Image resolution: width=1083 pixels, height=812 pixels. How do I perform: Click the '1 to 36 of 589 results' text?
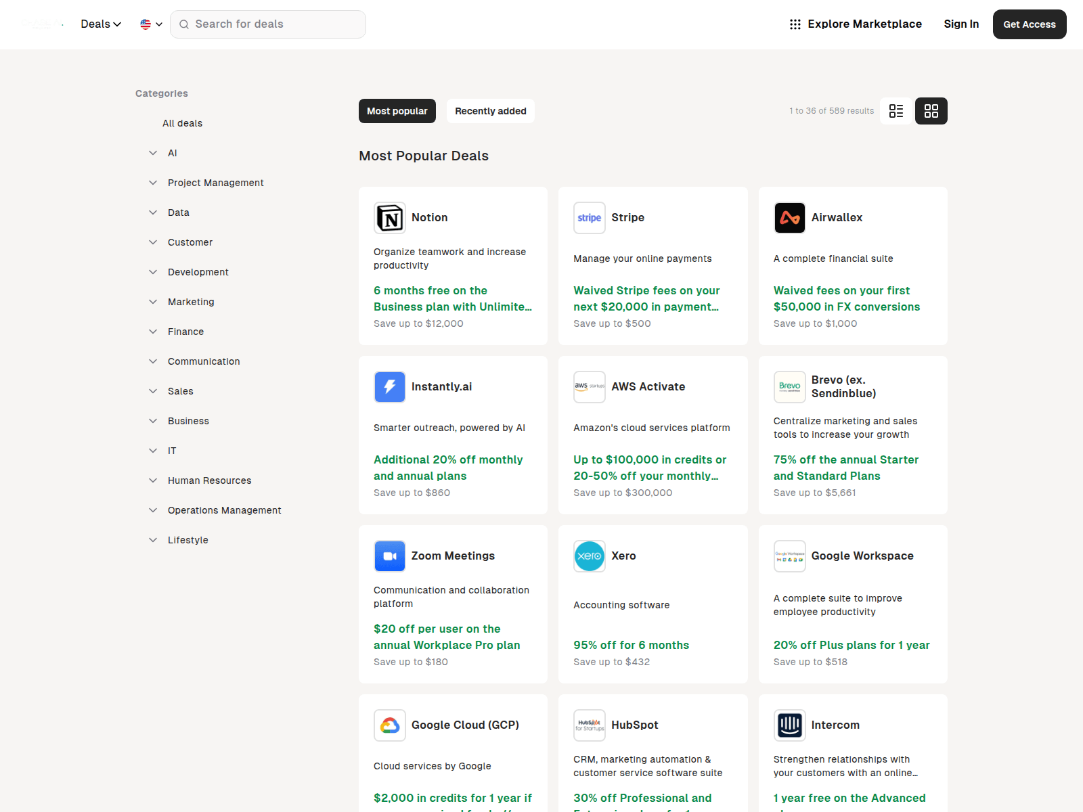tap(831, 111)
